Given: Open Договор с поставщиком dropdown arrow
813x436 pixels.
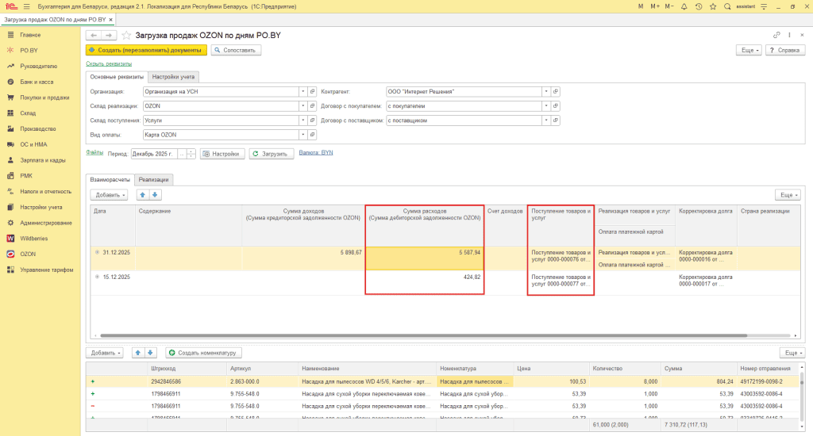Looking at the screenshot, I should pos(546,120).
